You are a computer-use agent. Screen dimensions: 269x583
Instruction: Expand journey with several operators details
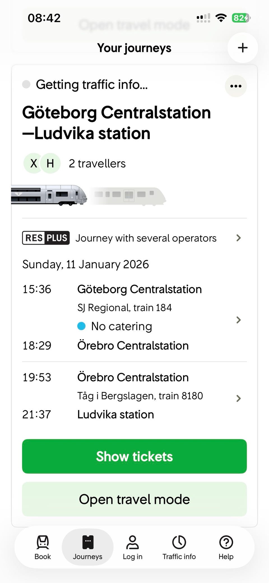238,238
